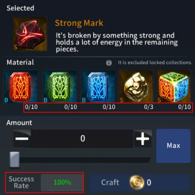Image resolution: width=195 pixels, height=195 pixels.
Task: Decrease amount with the minus button
Action: (x=22, y=139)
